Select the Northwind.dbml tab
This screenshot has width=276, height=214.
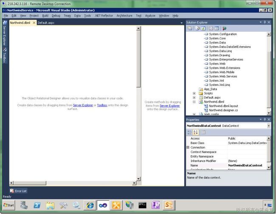coord(20,22)
